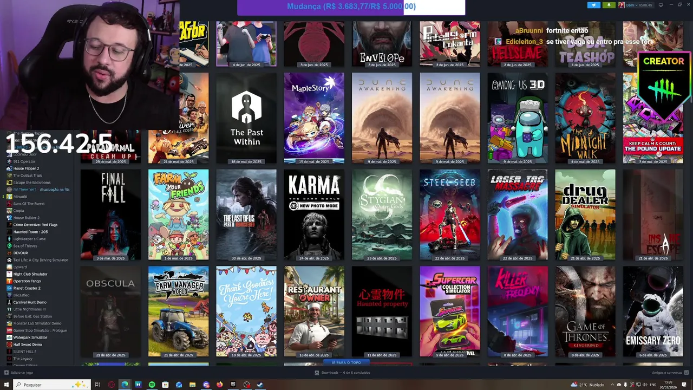The image size is (693, 390).
Task: Open Karma The Dark World cover
Action: click(314, 215)
